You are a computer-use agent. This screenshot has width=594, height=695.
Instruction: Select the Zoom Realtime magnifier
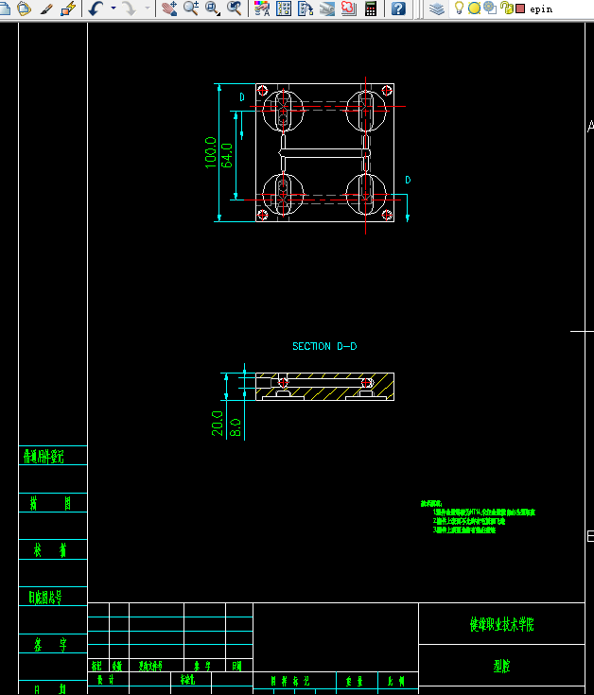(x=191, y=8)
